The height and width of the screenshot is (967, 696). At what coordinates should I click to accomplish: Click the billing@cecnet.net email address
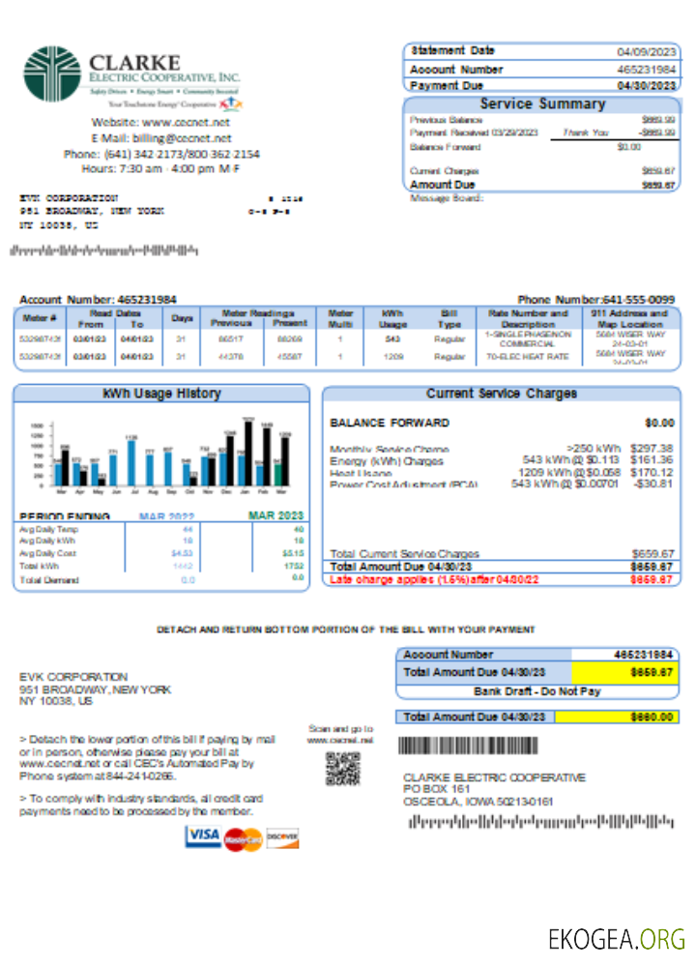[x=182, y=138]
